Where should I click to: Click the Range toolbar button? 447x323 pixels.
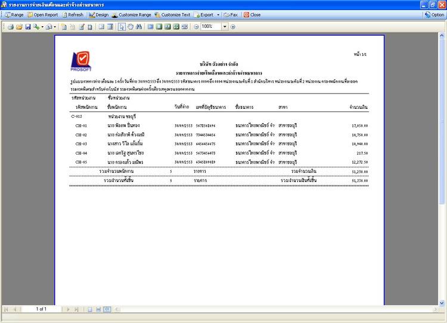tap(14, 14)
